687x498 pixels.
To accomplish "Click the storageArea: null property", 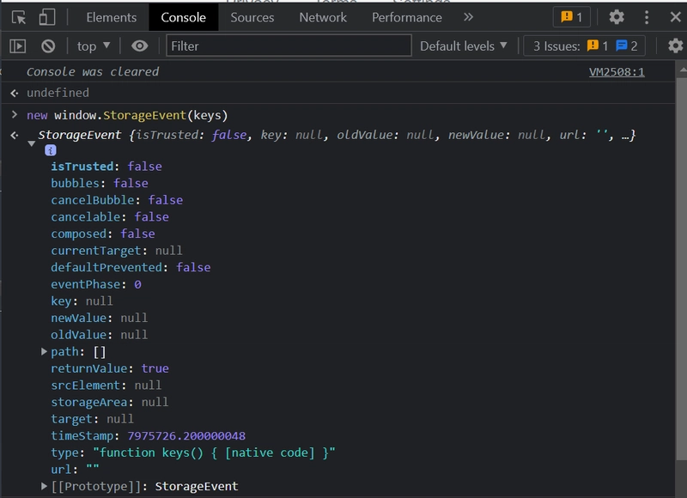I will pos(110,402).
